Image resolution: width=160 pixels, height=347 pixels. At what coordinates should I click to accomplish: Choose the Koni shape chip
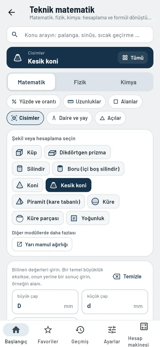[27, 185]
